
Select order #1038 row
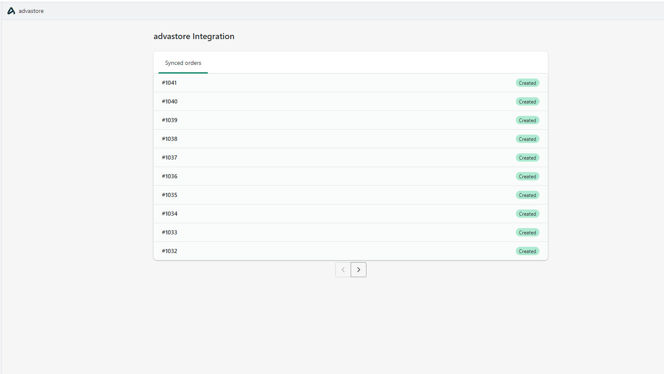click(351, 139)
